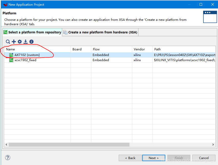Sort by the Flow column header
218x165 pixels.
[x=112, y=49]
